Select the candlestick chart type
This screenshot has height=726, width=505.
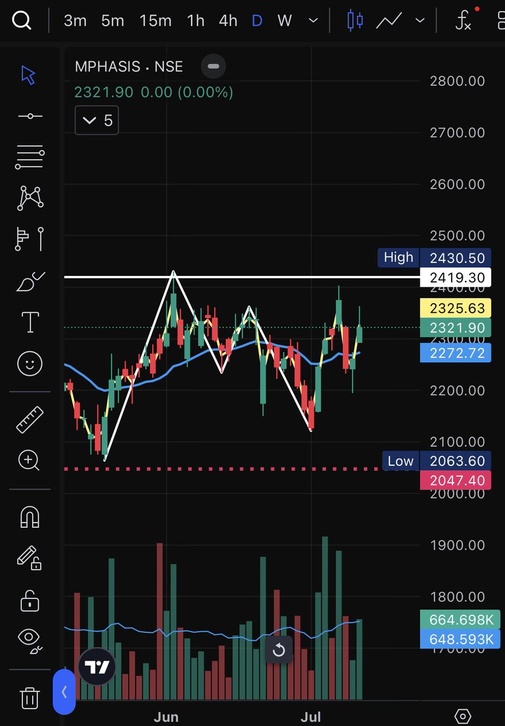point(355,21)
